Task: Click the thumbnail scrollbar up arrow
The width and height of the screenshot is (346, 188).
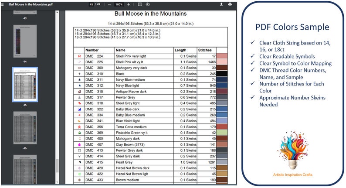Action: 57,12
